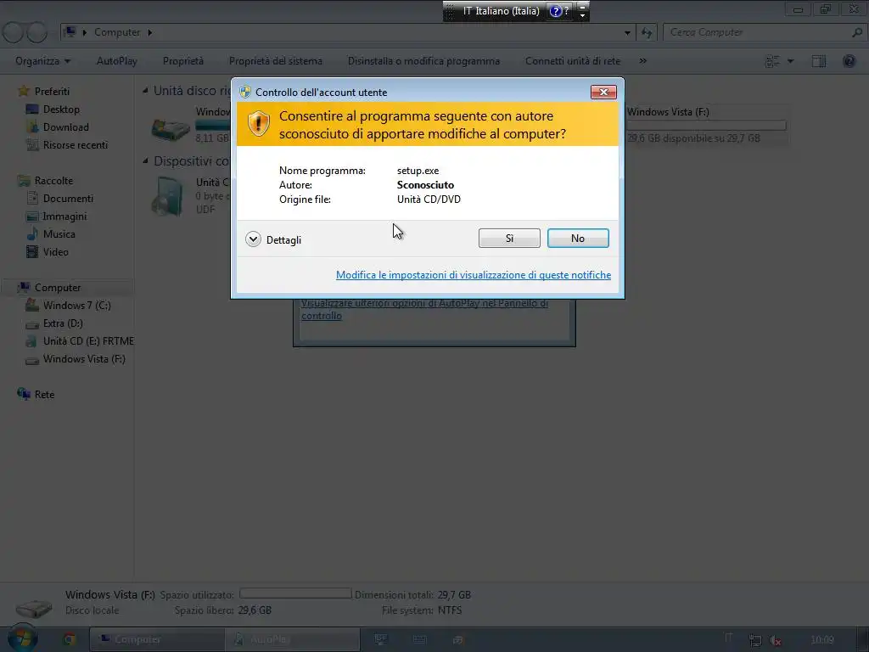Click the Back navigation button

pyautogui.click(x=14, y=33)
